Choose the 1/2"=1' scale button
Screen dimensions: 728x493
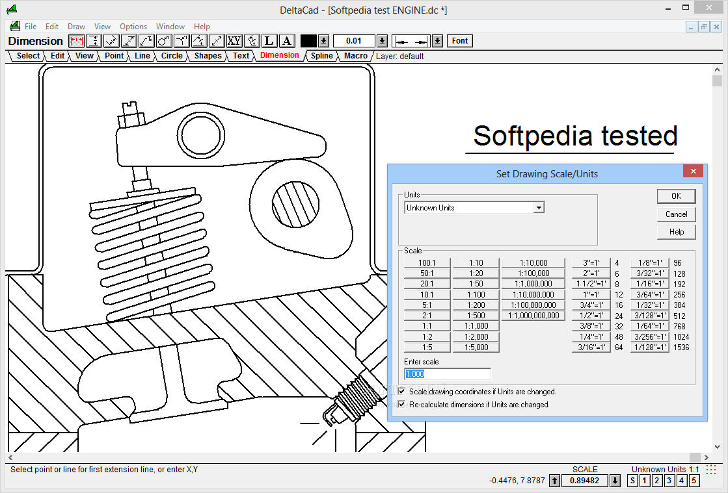[x=591, y=316]
